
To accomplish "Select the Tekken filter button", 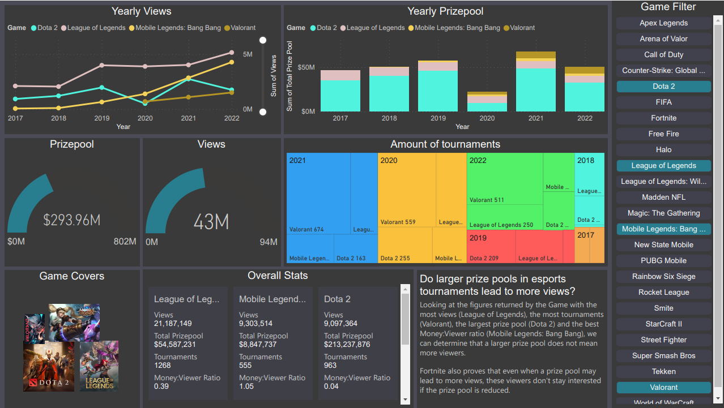I will pyautogui.click(x=663, y=372).
